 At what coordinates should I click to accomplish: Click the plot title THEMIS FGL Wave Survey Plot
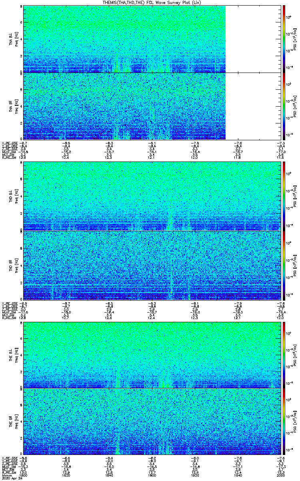152,2
